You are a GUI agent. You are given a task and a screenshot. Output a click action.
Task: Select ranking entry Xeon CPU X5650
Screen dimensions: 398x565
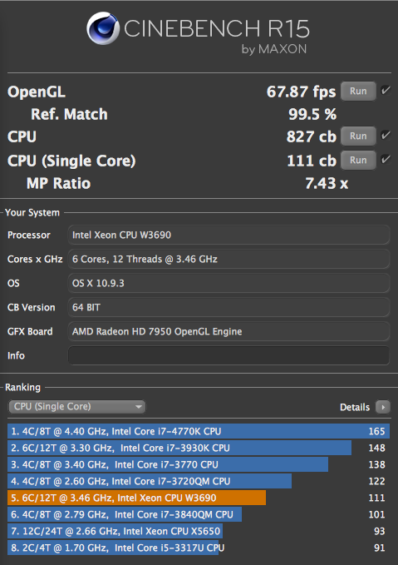[199, 531]
